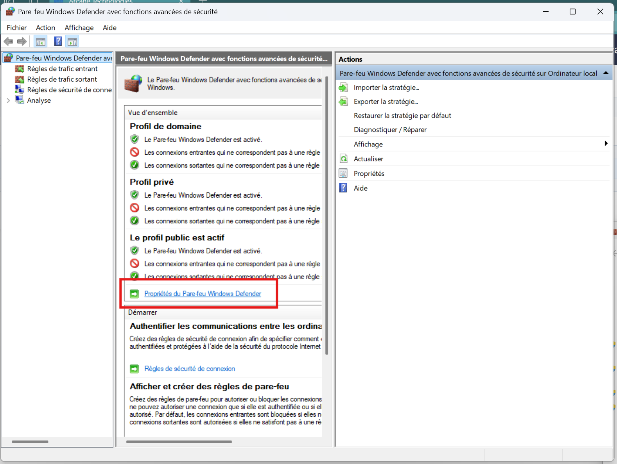Open the Action menu

click(x=45, y=28)
